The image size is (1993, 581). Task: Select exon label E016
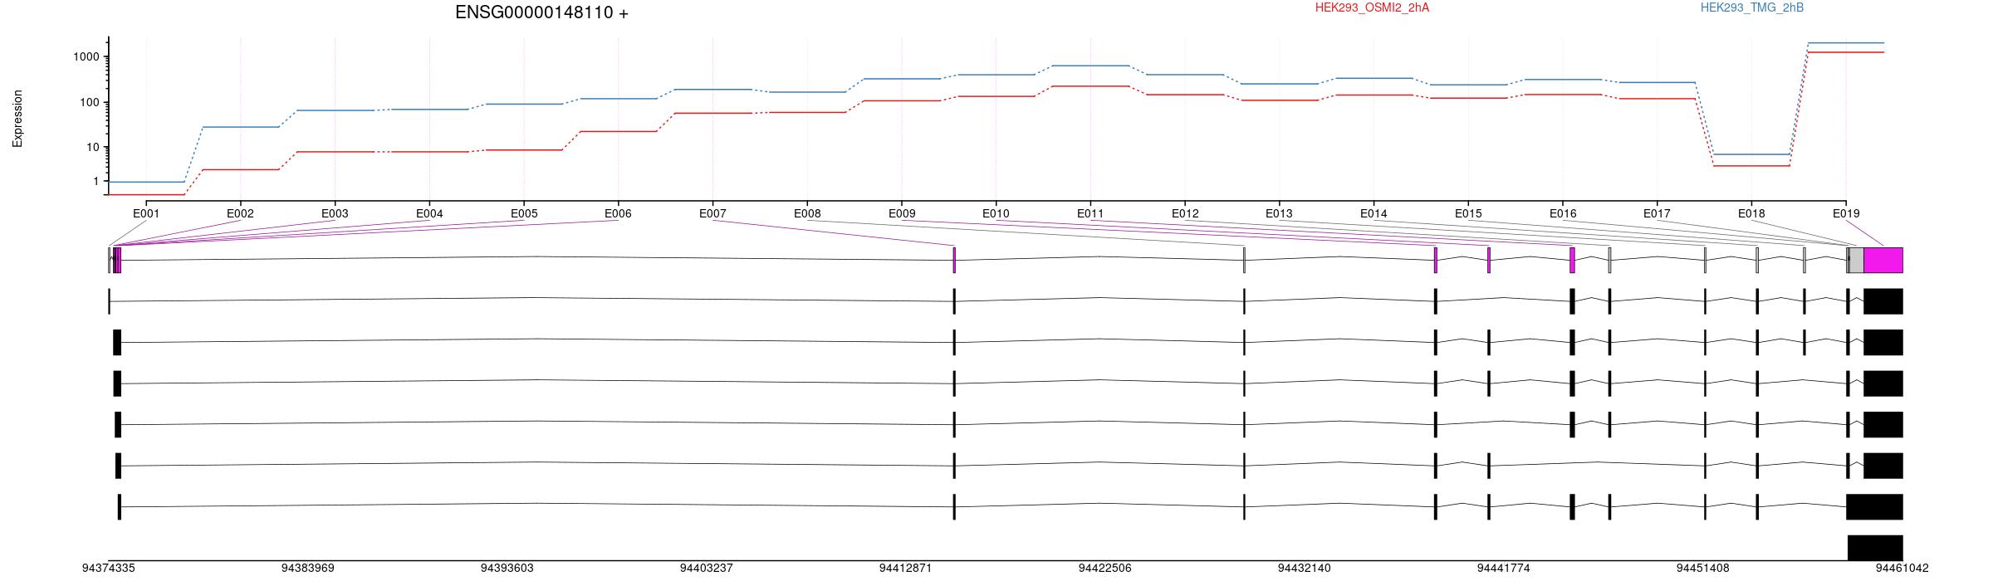click(x=1563, y=213)
